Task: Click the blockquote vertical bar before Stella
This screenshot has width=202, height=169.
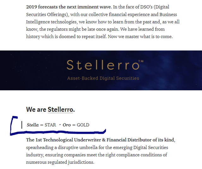Action: (x=22, y=125)
